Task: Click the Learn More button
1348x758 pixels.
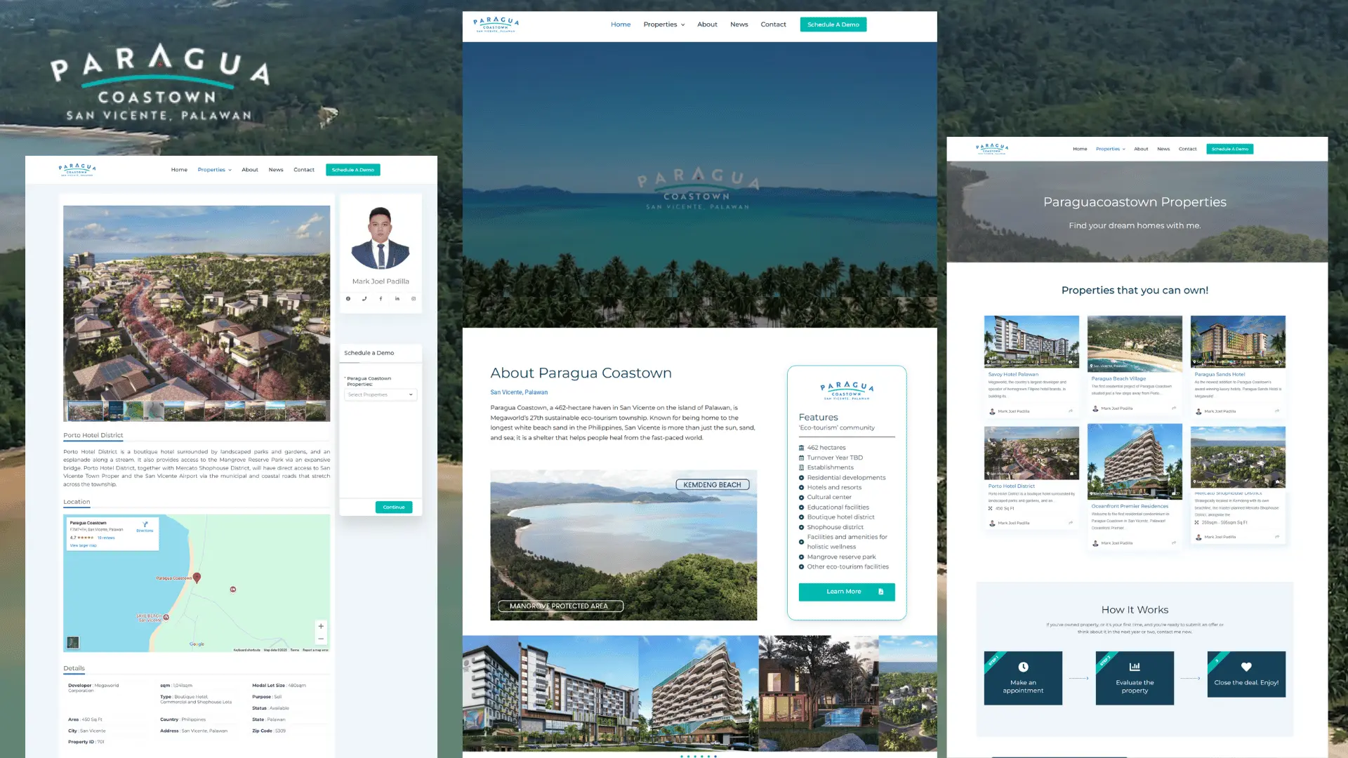Action: [x=847, y=592]
